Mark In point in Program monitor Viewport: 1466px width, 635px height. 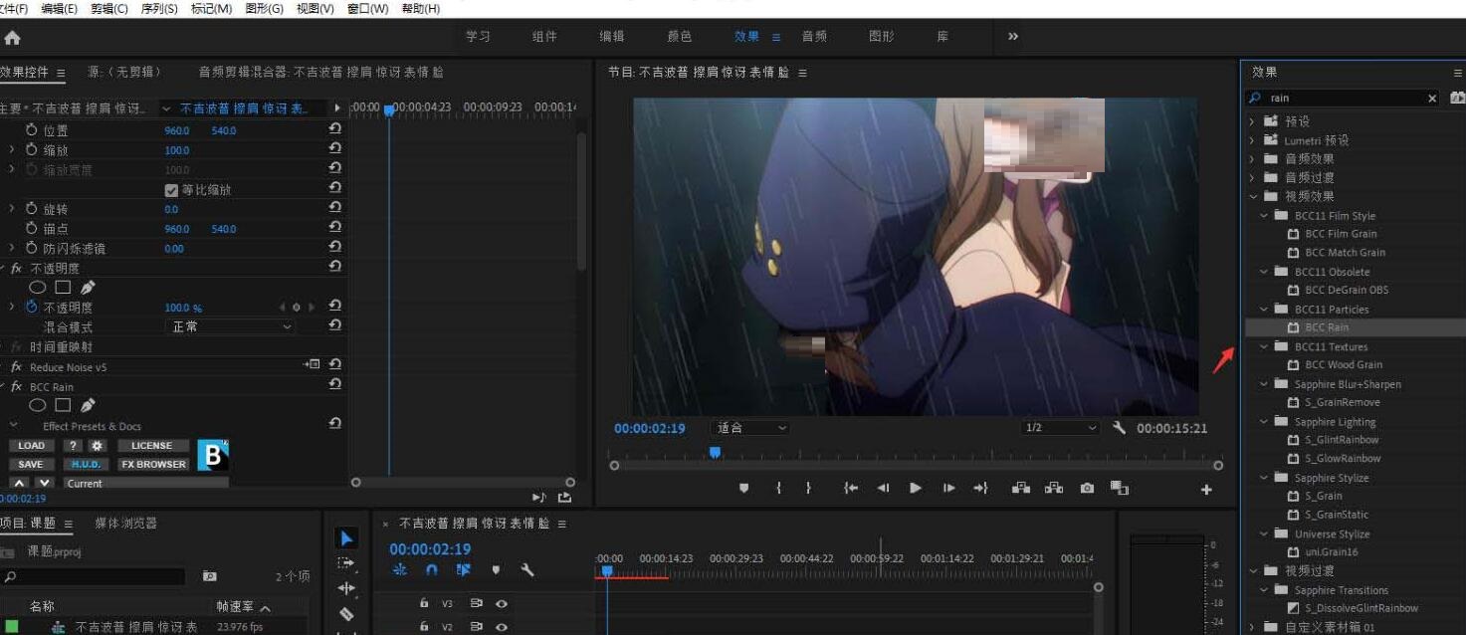coord(778,488)
